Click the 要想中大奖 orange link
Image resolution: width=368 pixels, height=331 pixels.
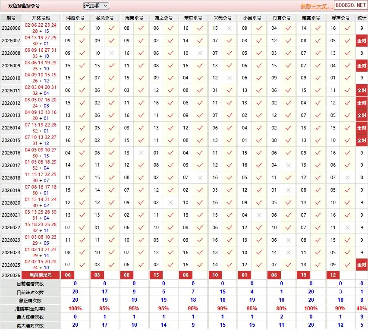(x=316, y=6)
